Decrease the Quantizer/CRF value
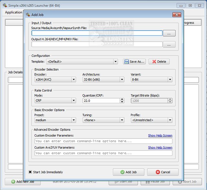 122,102
